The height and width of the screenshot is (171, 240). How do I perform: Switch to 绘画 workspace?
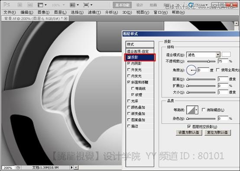pyautogui.click(x=153, y=5)
